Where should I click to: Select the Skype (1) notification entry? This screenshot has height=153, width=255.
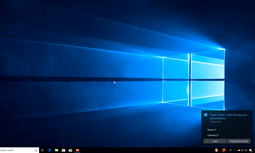click(x=211, y=130)
